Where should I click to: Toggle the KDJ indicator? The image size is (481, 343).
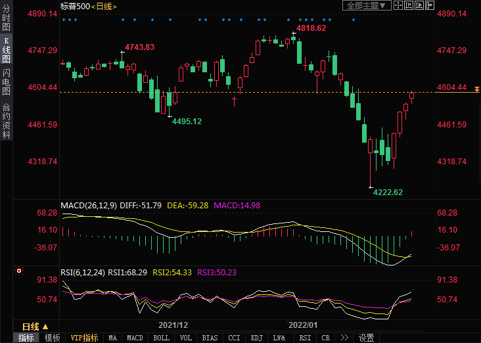pyautogui.click(x=255, y=338)
